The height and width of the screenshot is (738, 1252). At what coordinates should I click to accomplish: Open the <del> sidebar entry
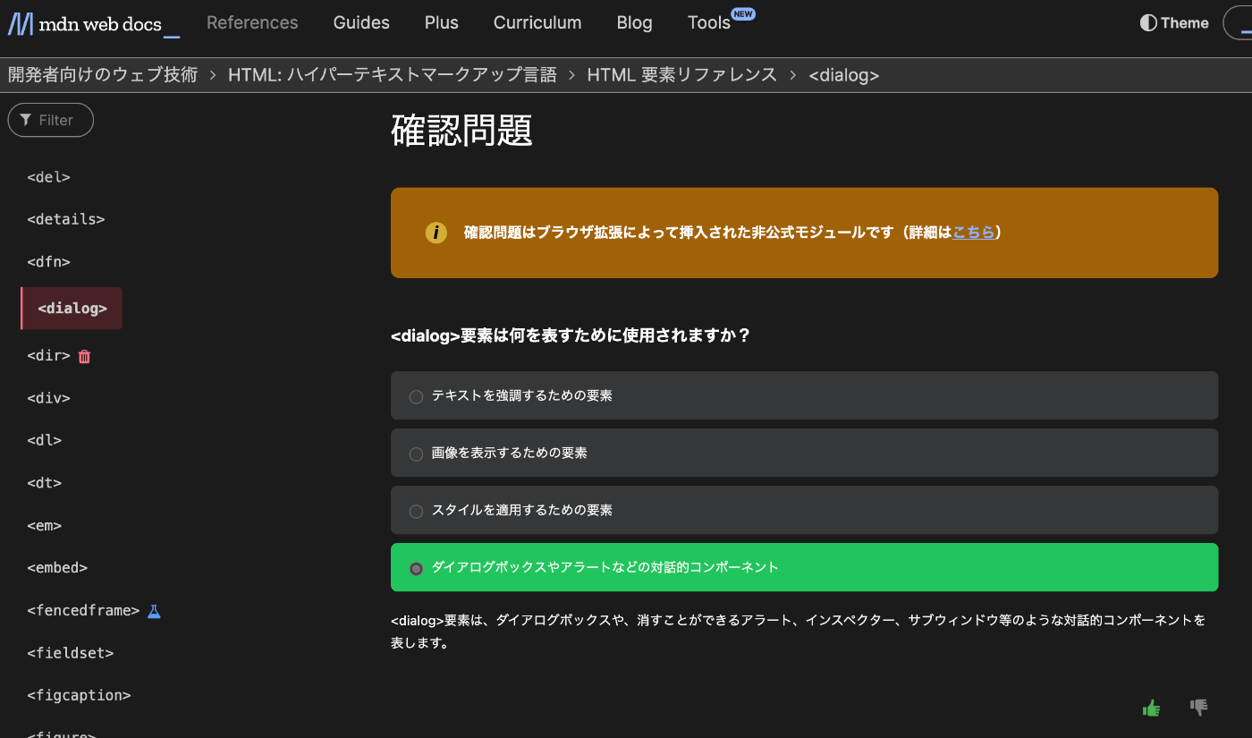click(48, 177)
